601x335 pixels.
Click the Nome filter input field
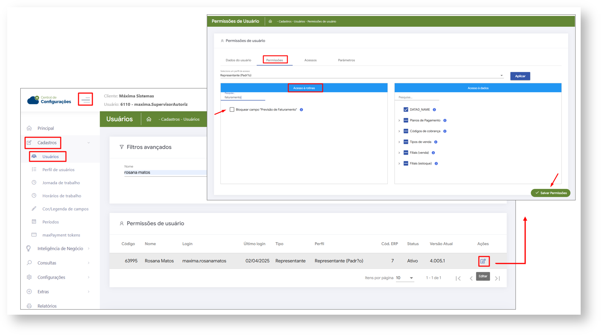[164, 172]
